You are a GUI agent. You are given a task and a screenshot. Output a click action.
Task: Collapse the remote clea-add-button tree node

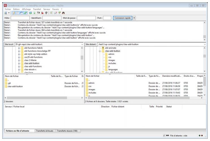click(100, 51)
